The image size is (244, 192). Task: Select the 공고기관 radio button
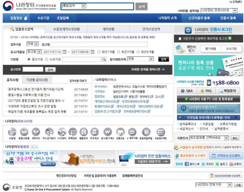coord(29,59)
